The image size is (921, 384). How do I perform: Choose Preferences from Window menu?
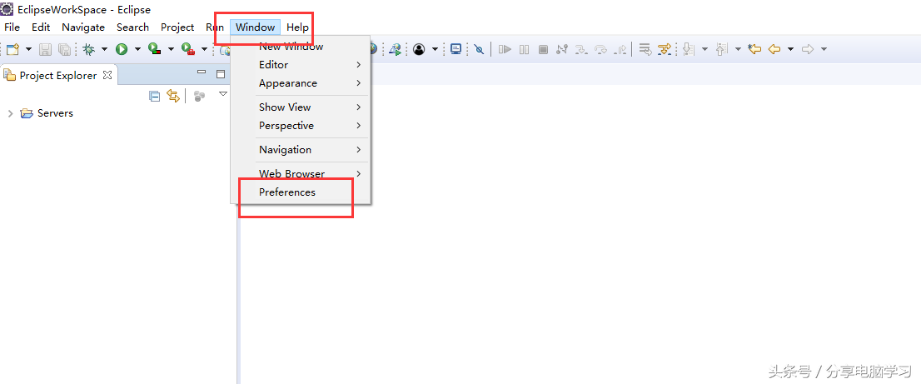coord(301,192)
